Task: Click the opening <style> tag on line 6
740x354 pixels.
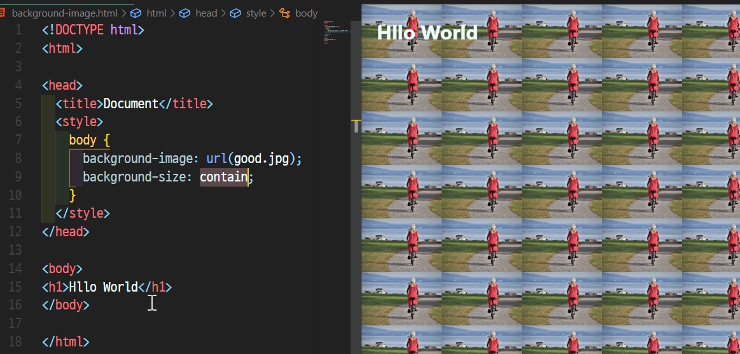Action: pyautogui.click(x=80, y=122)
